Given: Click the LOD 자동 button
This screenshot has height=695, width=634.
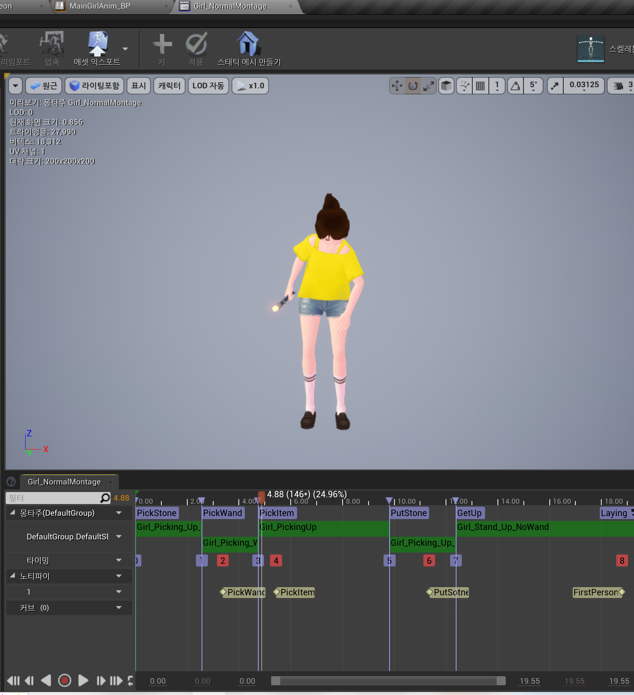Looking at the screenshot, I should (208, 86).
